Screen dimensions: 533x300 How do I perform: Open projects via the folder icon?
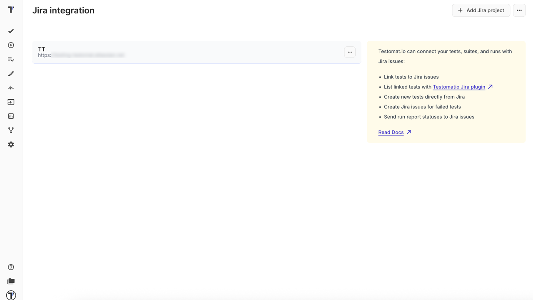coord(11,281)
